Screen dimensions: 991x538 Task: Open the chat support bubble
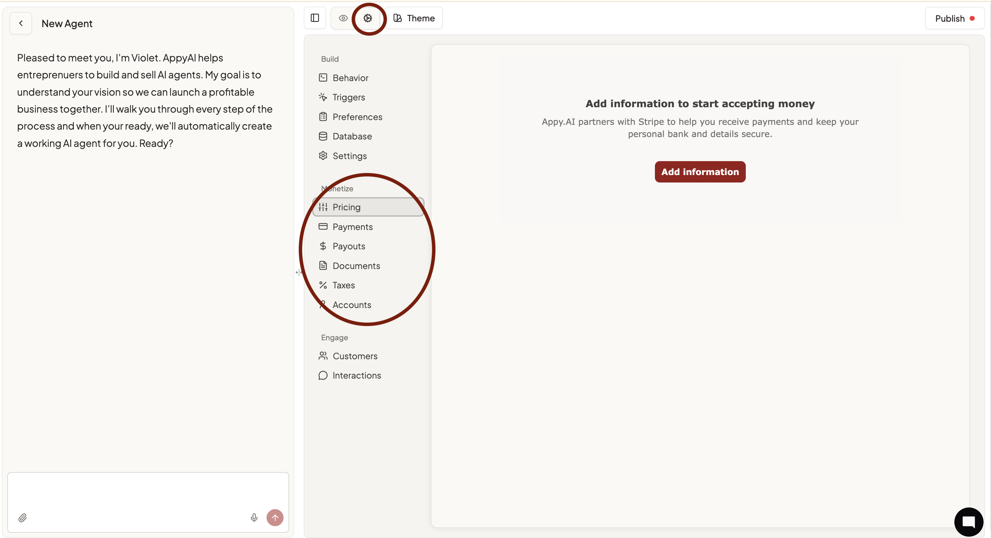coord(968,522)
